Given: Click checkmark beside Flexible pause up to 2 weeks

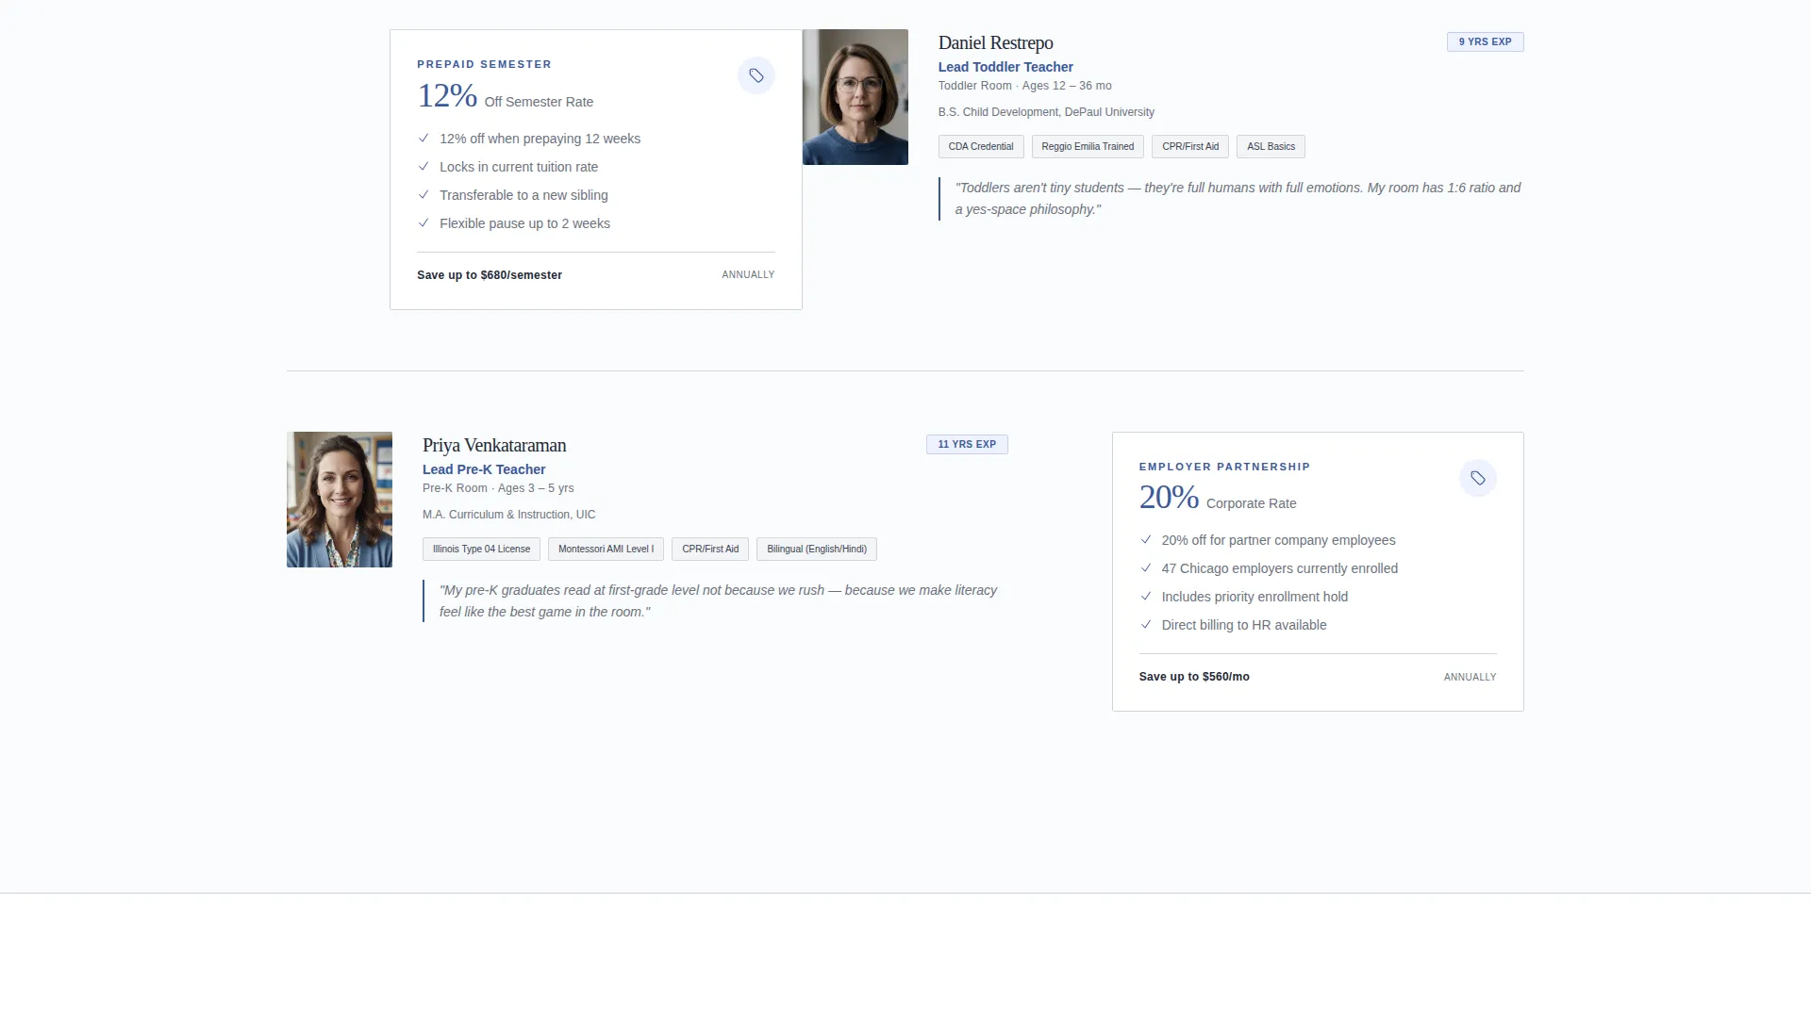Looking at the screenshot, I should point(424,222).
